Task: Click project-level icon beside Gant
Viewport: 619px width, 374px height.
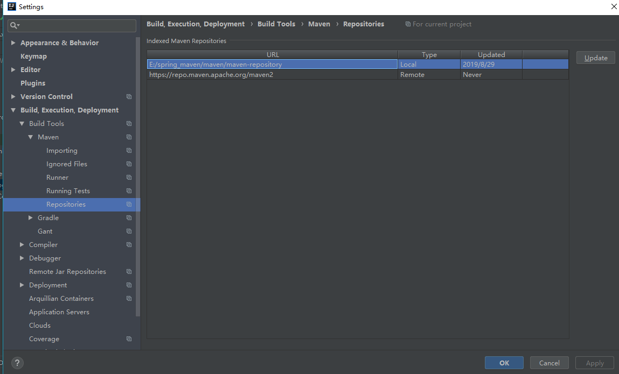Action: [129, 231]
